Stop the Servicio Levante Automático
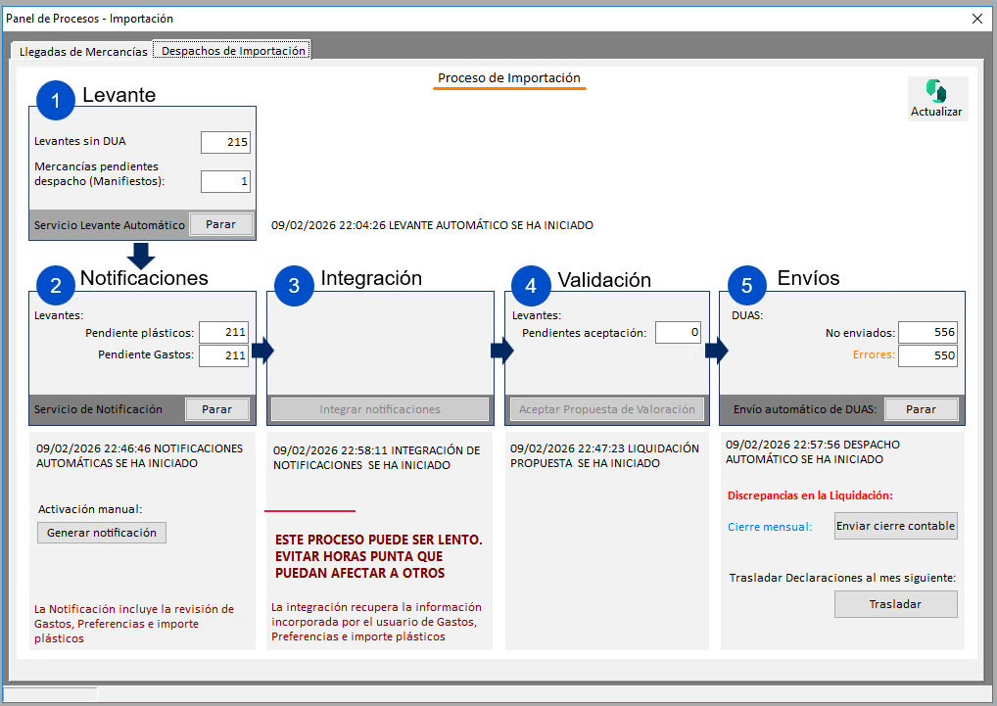 coord(220,224)
